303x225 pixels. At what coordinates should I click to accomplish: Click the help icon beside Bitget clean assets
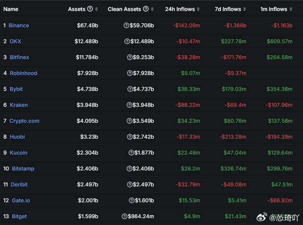[x=124, y=216]
